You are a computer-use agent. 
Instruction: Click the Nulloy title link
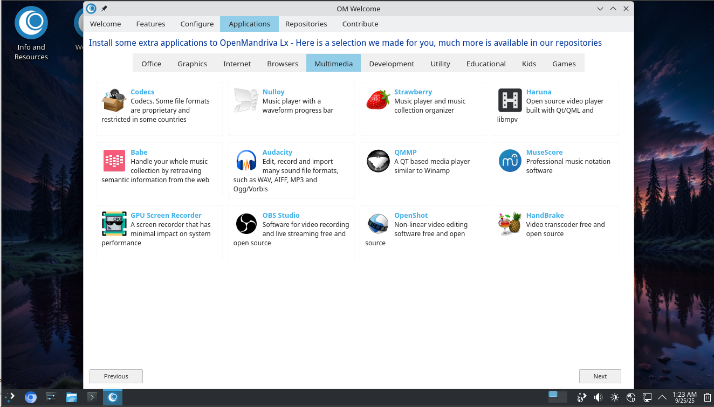click(x=273, y=92)
